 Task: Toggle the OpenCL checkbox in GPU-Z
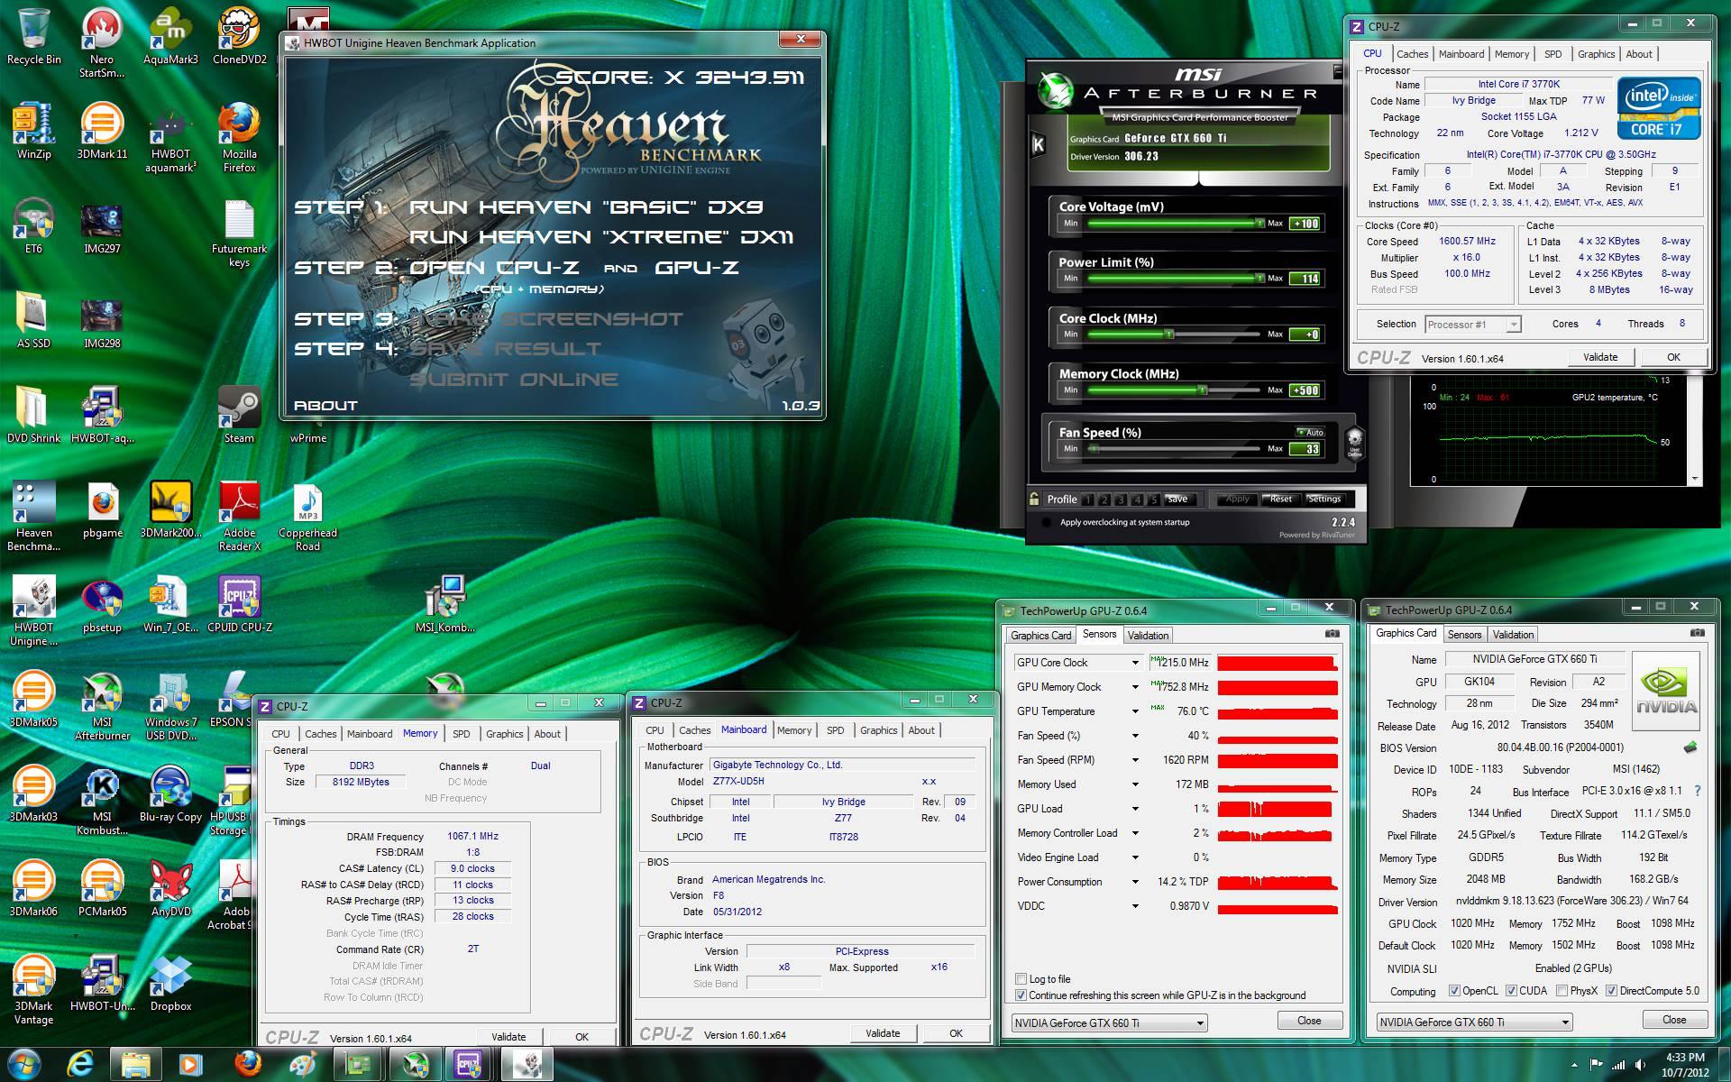point(1453,990)
